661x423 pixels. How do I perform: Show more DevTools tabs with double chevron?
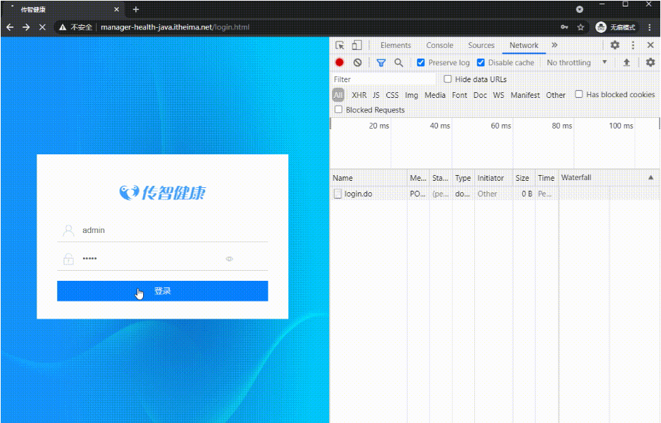pyautogui.click(x=554, y=45)
